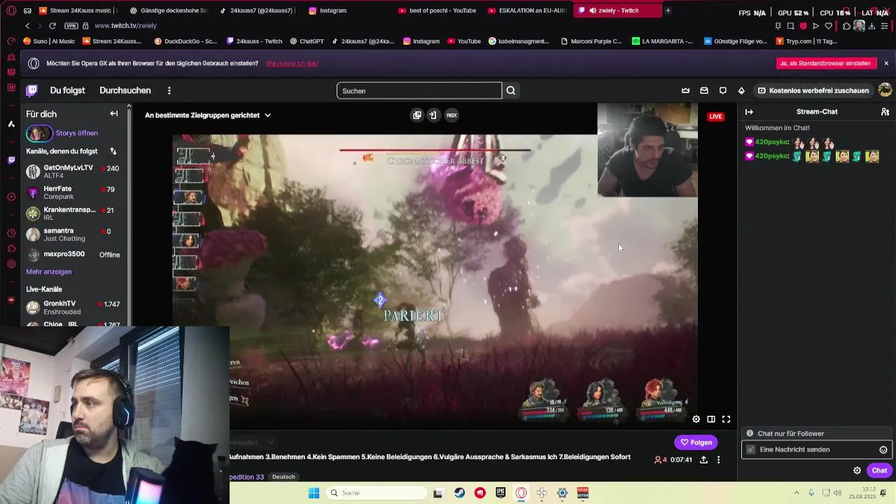Click Ja, als Standardbrowser einstellen button

click(827, 63)
